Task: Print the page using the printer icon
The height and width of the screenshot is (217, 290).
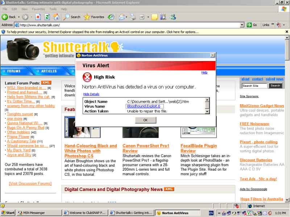Action: [133, 17]
